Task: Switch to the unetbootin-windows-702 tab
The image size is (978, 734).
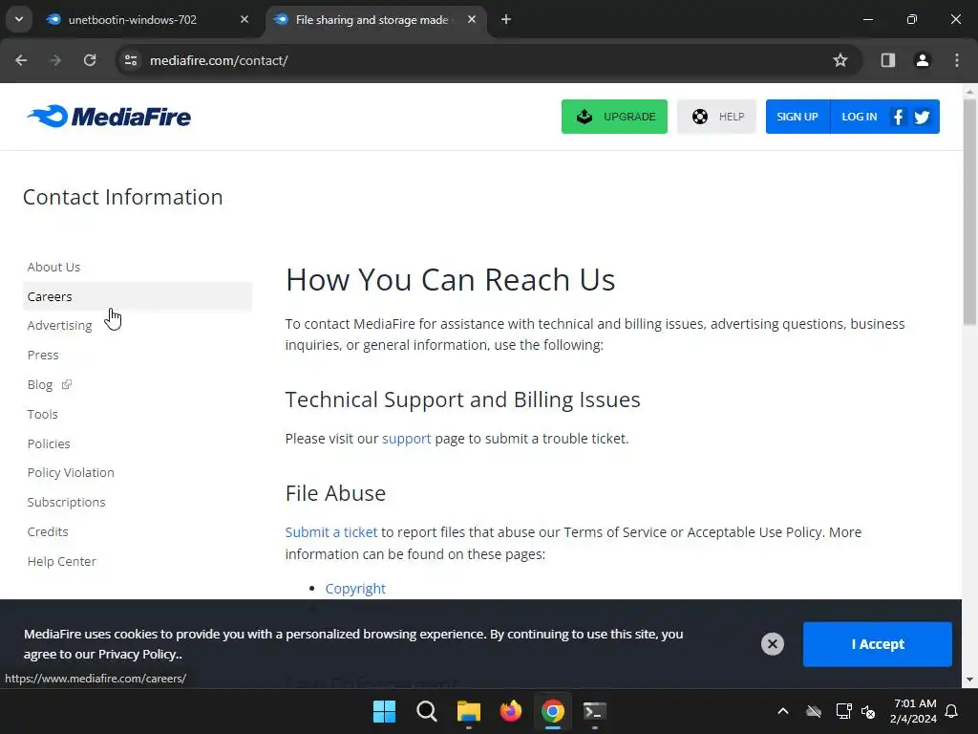Action: (132, 19)
